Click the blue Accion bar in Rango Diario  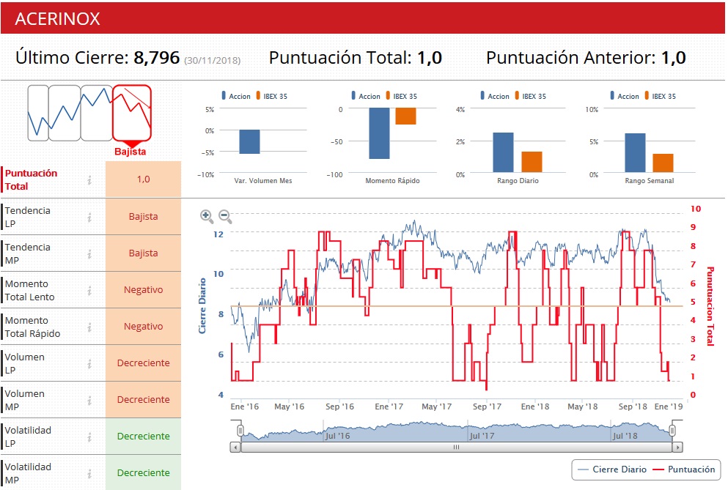click(503, 152)
